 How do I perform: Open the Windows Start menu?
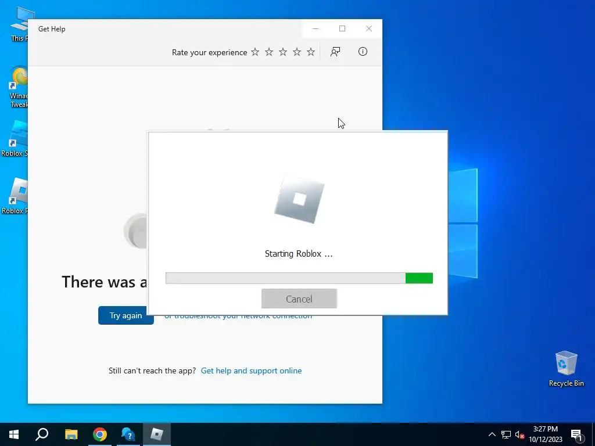coord(14,434)
